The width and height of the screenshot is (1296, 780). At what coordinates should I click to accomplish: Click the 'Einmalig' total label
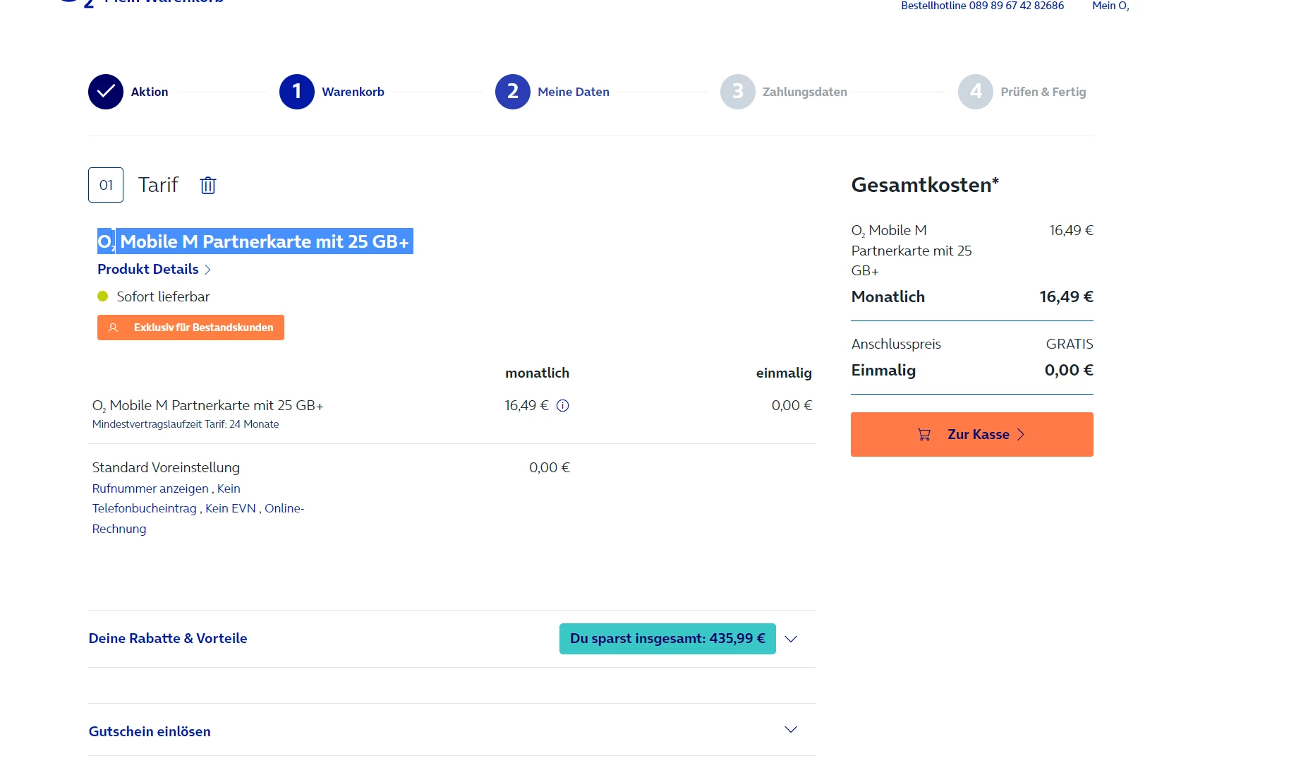tap(883, 370)
